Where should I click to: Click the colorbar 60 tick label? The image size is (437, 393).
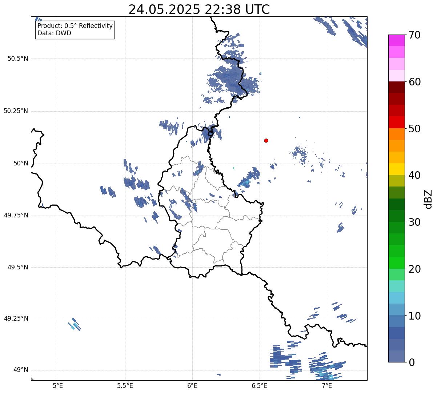(x=414, y=82)
